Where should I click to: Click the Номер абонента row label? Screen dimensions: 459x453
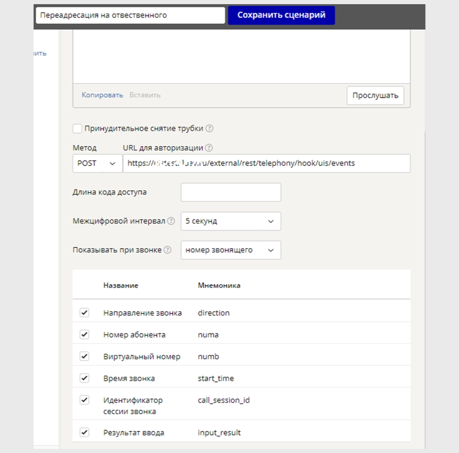(x=134, y=335)
